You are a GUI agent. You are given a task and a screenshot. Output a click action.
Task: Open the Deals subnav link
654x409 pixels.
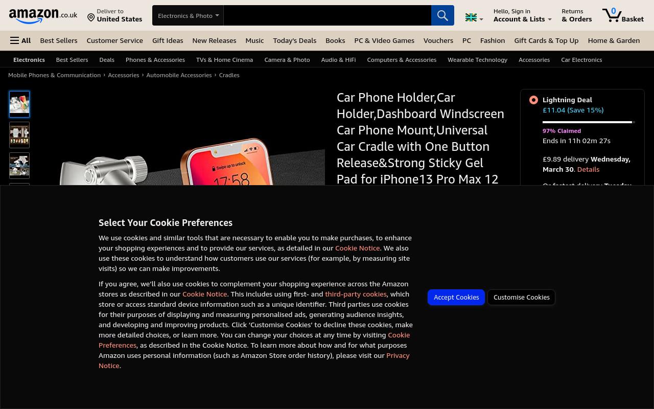(107, 60)
